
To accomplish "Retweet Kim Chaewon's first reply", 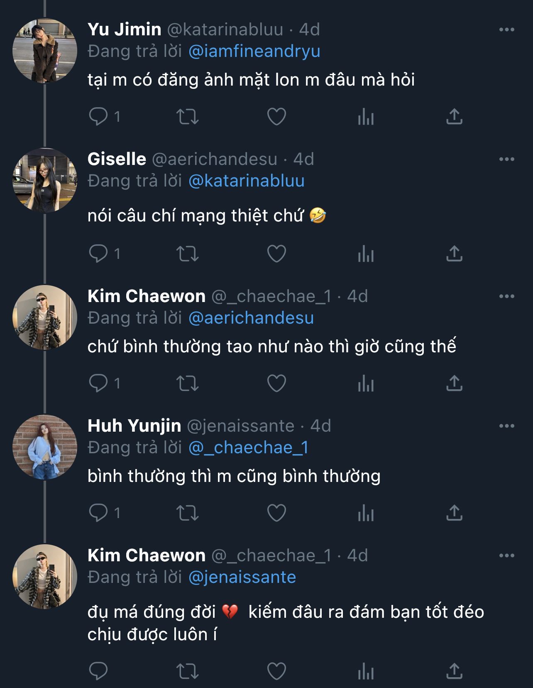I will 188,383.
